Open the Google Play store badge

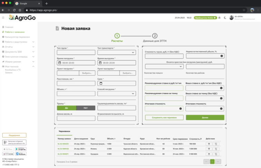21,149
